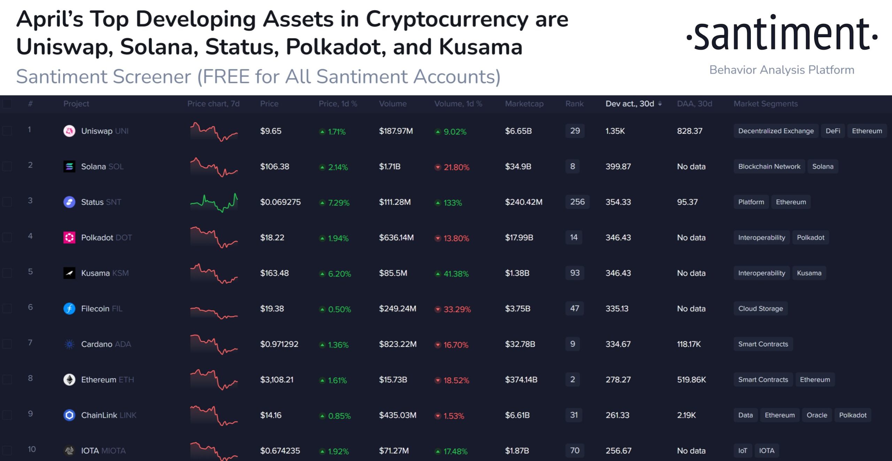This screenshot has height=461, width=892.
Task: Tick the checkbox for the Uniswap row
Action: click(7, 131)
